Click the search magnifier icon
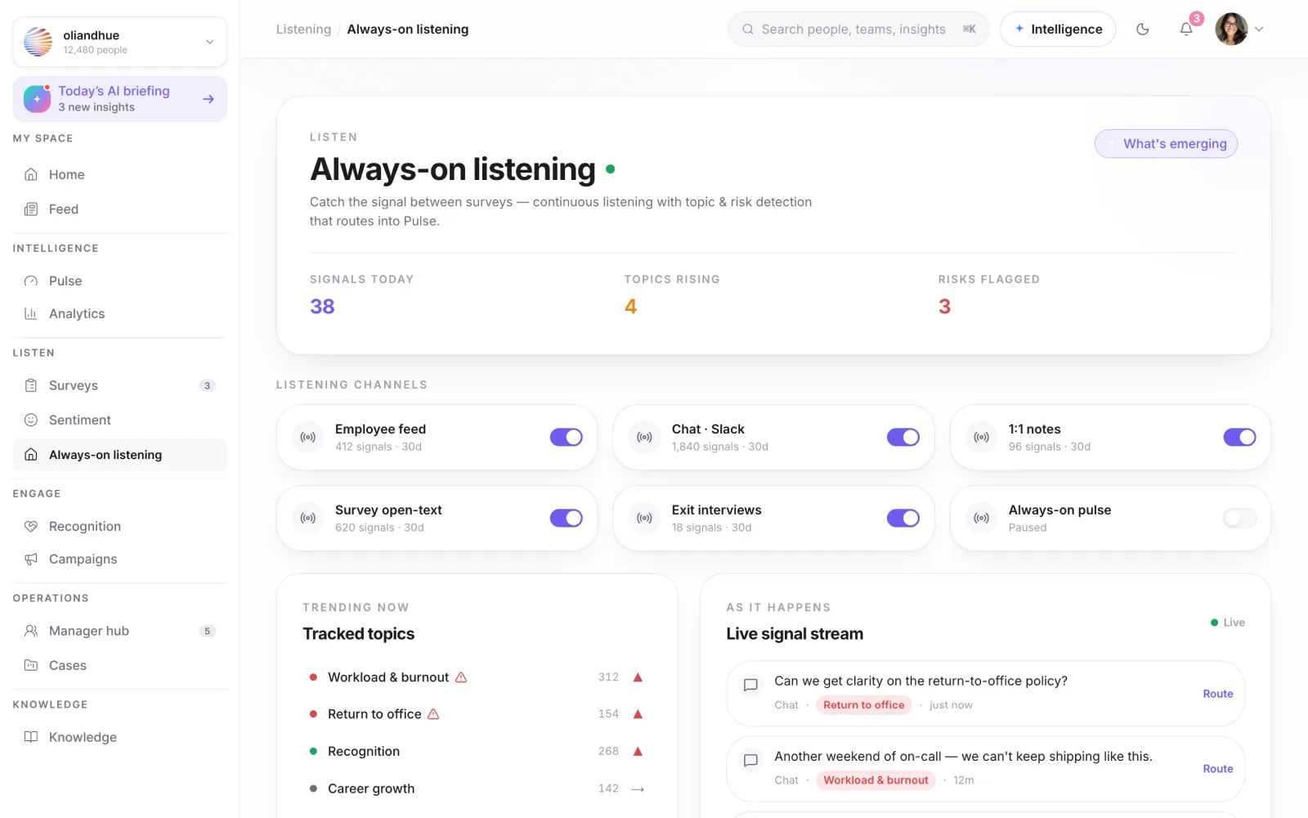 (747, 29)
